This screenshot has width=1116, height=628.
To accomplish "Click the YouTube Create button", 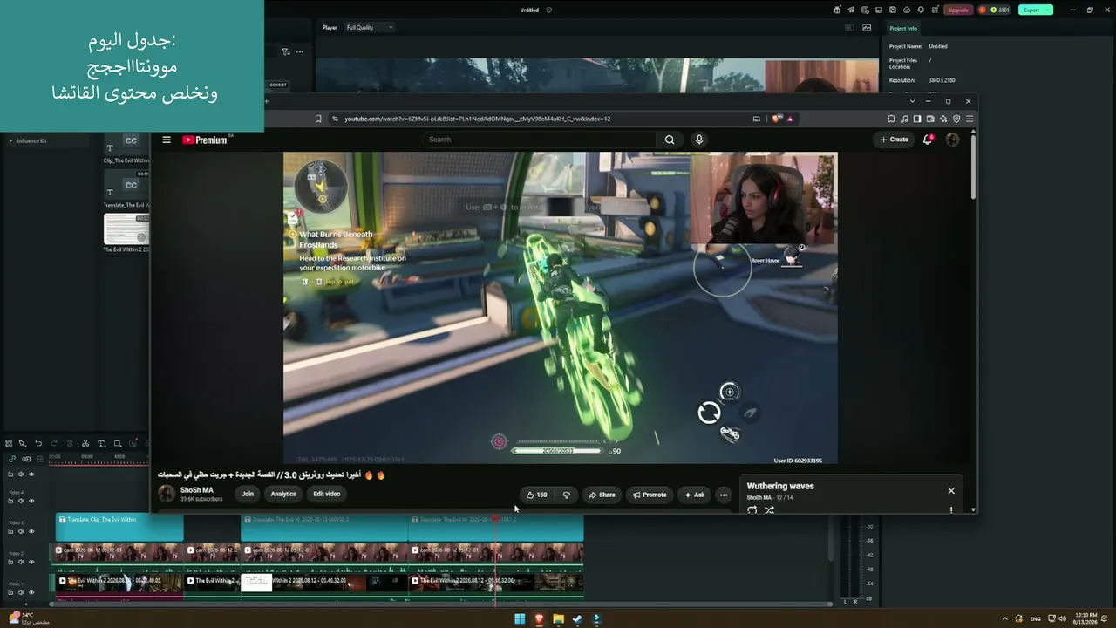I will pyautogui.click(x=894, y=140).
